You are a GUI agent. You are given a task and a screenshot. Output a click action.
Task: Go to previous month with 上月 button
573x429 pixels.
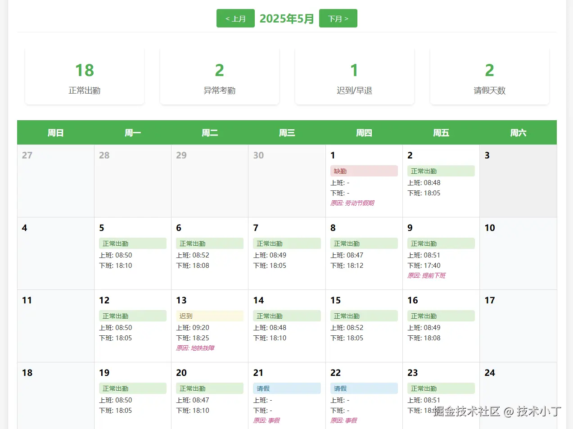point(235,18)
